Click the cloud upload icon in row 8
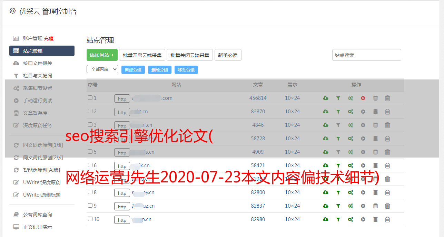This screenshot has height=237, width=444. tap(326, 192)
